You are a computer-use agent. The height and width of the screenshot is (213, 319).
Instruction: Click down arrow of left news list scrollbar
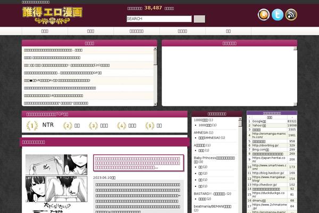coord(155,104)
